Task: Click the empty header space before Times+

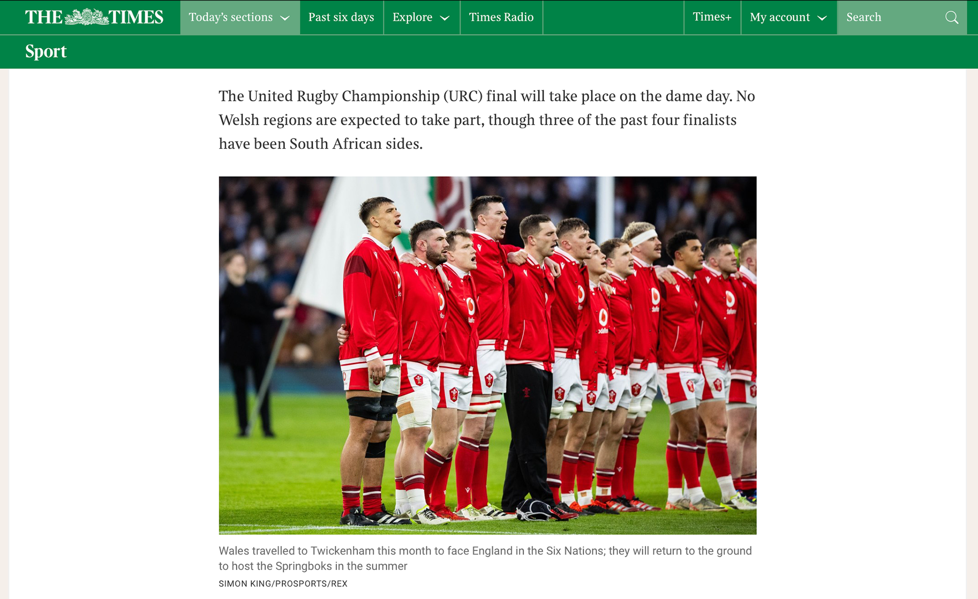Action: coord(613,17)
